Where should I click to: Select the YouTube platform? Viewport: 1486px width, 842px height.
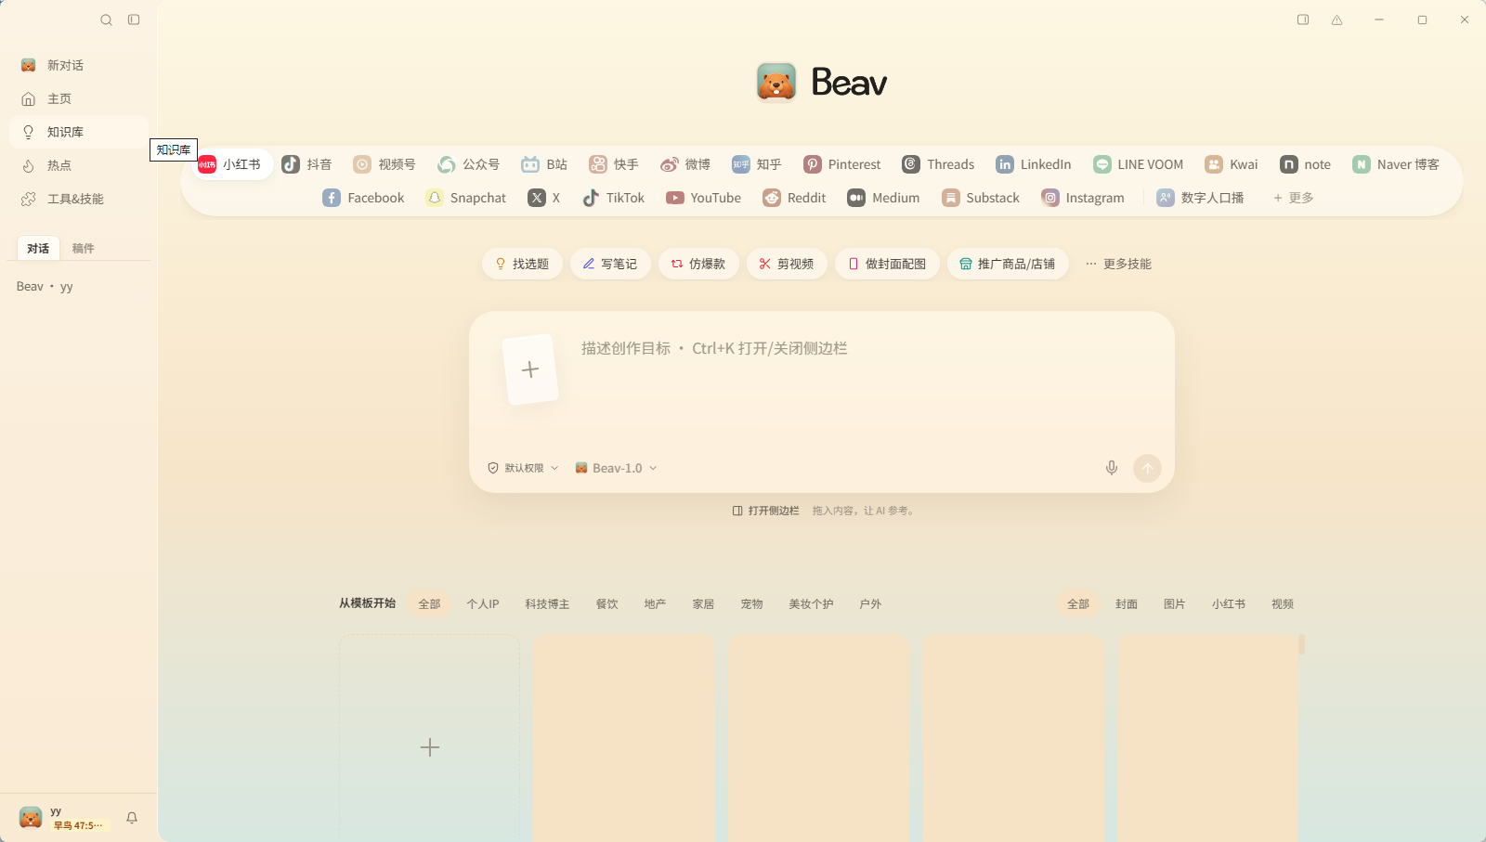point(703,198)
